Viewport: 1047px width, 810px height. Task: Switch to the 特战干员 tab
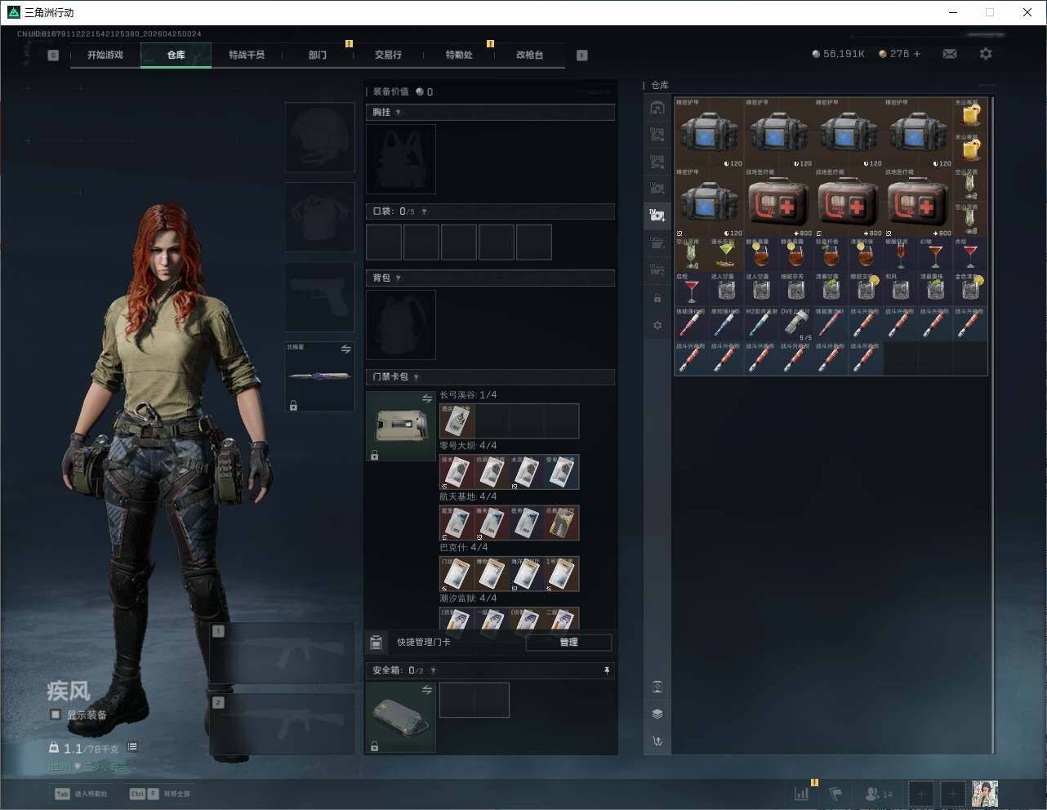(247, 55)
